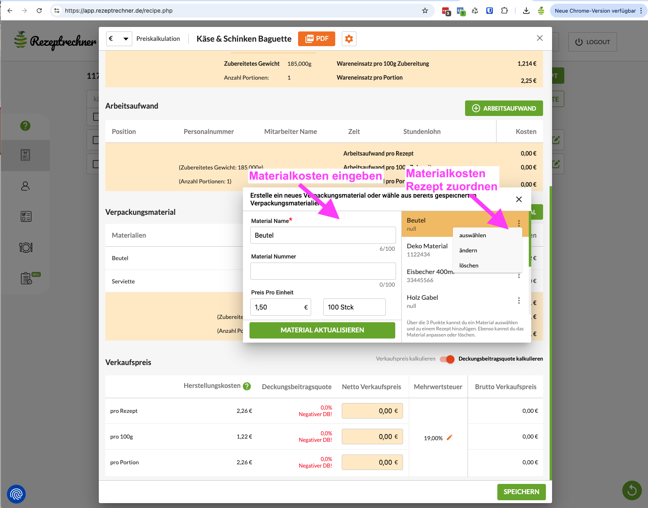Click the pencil icon next to 19,00%
Screen dimensions: 648x508
pos(450,438)
